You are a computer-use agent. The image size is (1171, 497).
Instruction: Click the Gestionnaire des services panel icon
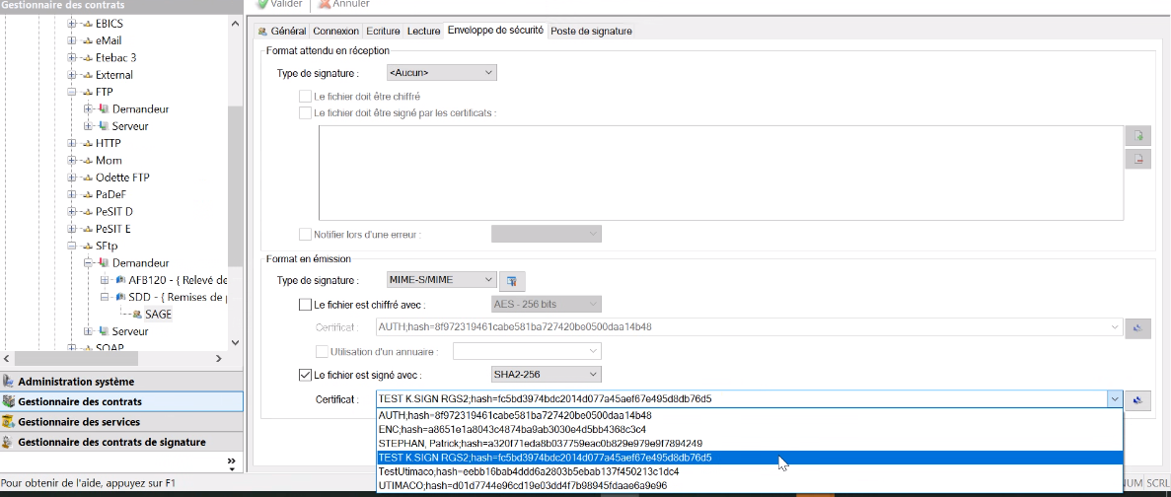[x=10, y=422]
